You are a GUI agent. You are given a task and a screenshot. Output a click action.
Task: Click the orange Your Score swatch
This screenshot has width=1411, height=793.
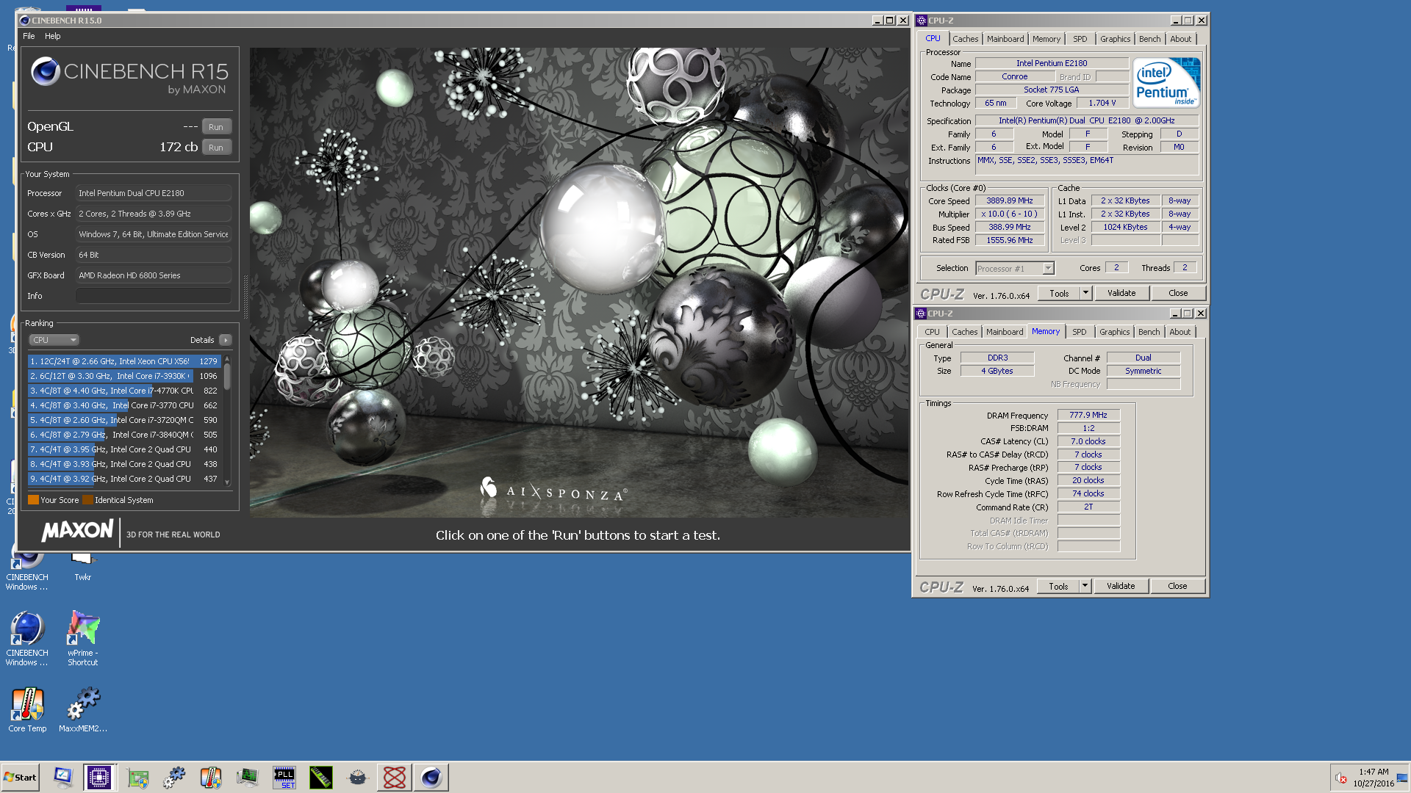[33, 500]
